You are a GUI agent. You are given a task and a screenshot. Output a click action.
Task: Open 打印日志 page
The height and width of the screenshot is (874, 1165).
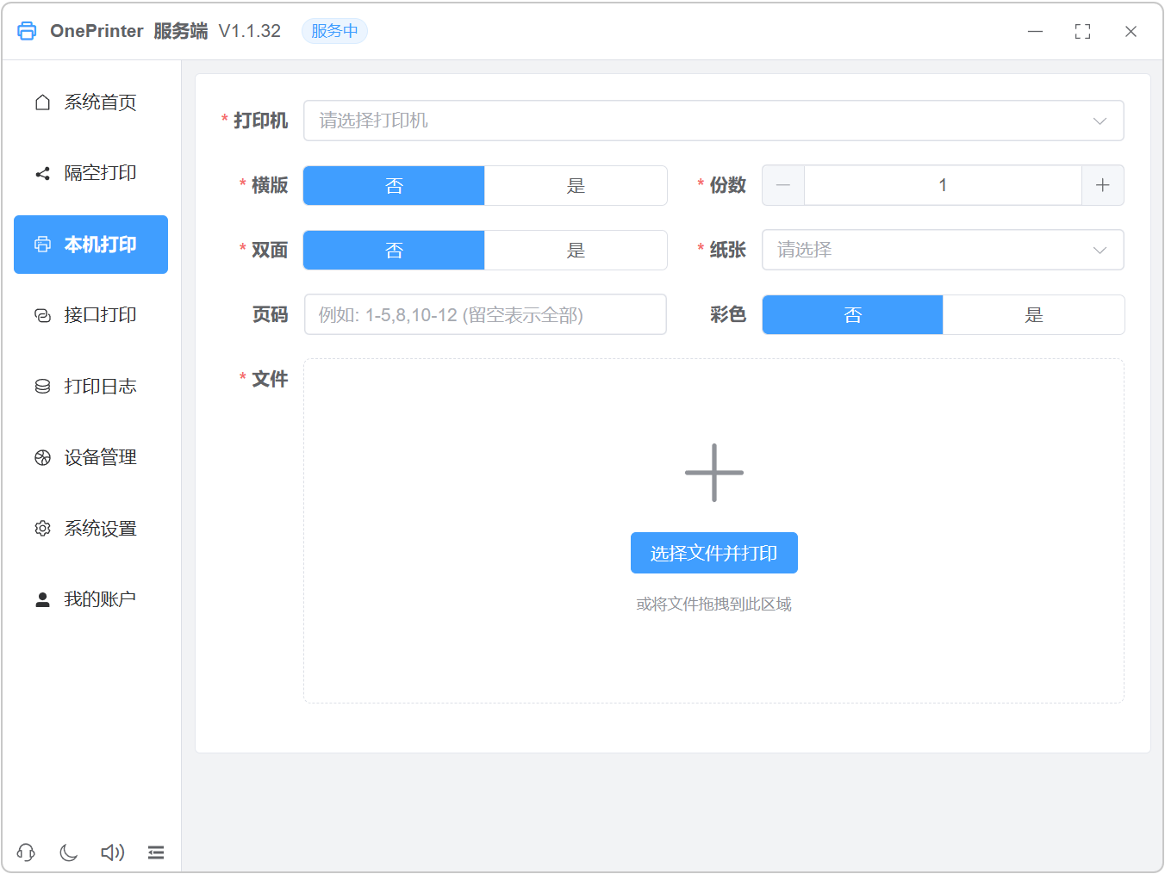coord(90,387)
